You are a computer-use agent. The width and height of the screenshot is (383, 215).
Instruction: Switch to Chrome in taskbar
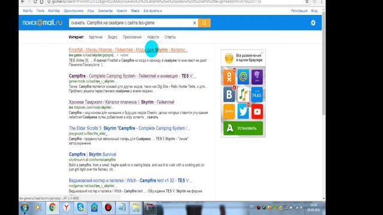pos(52,207)
